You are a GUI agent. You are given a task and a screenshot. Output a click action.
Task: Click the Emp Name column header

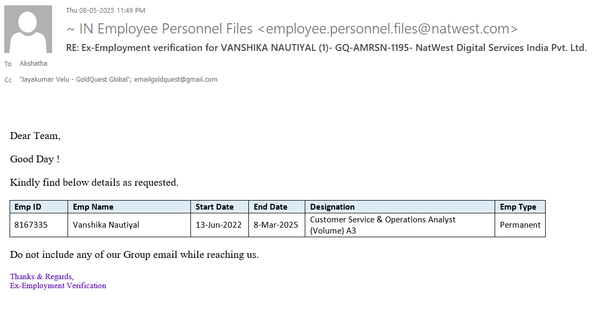click(93, 207)
